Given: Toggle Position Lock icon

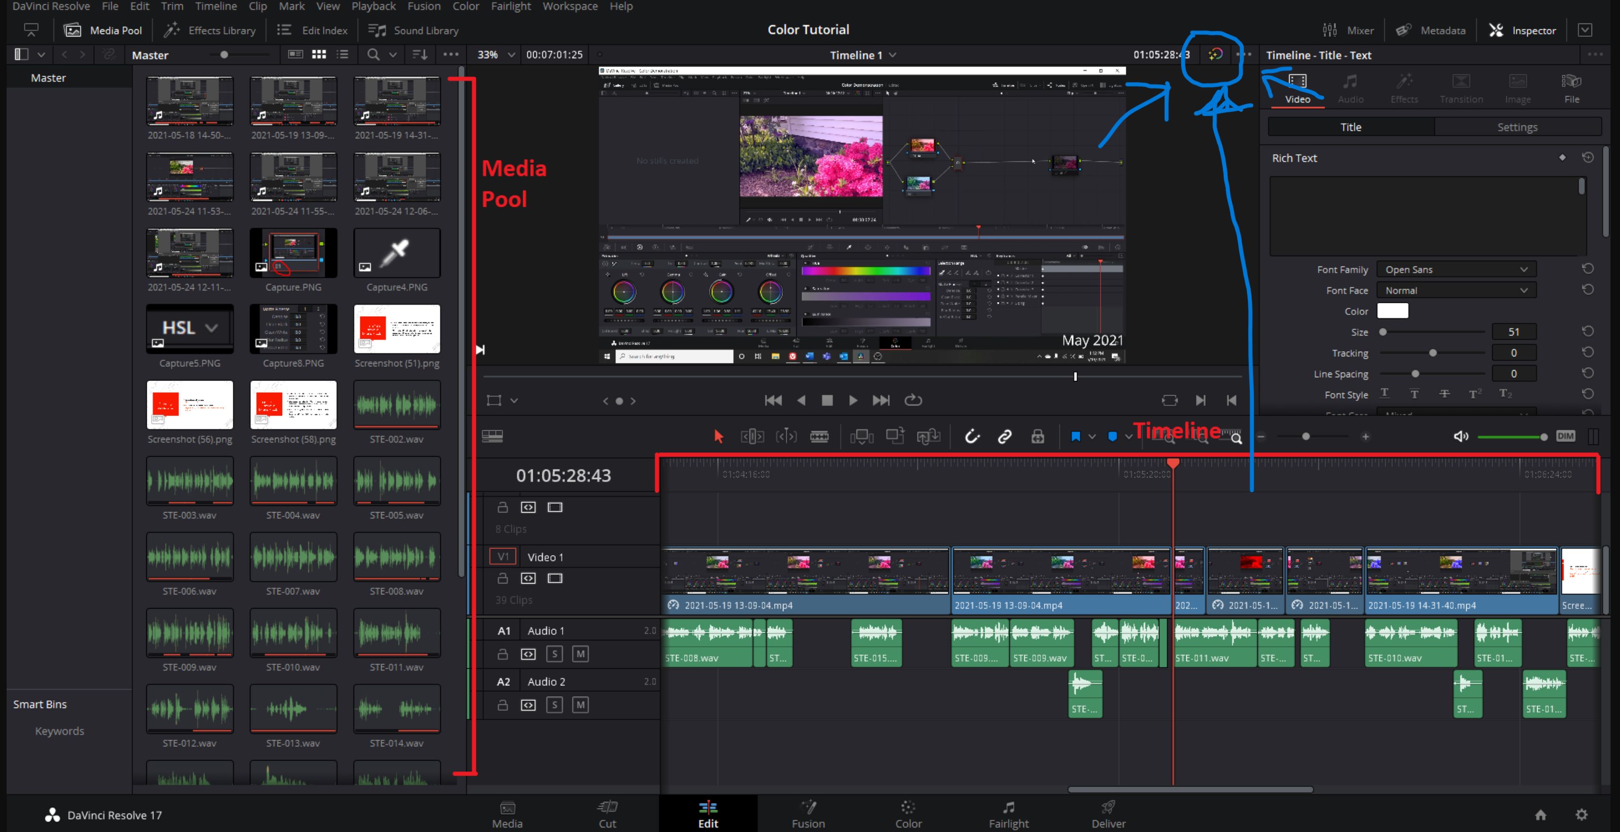Looking at the screenshot, I should pyautogui.click(x=1038, y=436).
